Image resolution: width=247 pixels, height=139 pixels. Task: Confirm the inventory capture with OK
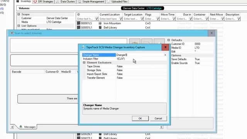140,119
